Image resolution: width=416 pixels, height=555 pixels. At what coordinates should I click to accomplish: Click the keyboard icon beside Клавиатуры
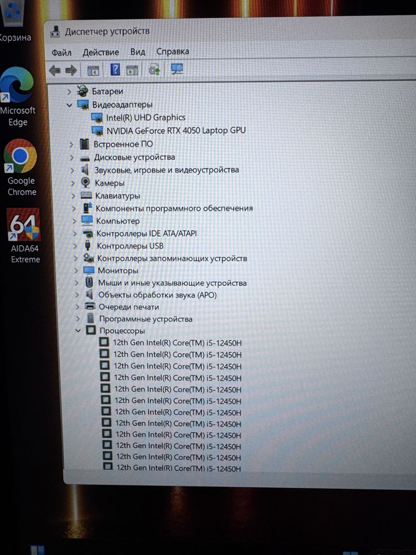click(x=87, y=195)
